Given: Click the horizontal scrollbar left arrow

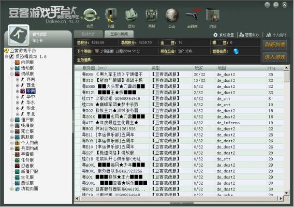Looking at the screenshot, I should coord(77,198).
